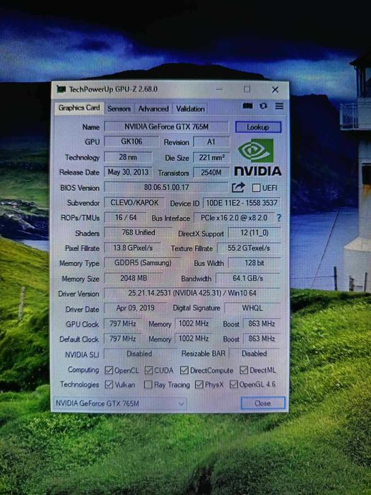Click the Pixel Fillrate field 13.8 GPixel/s
The width and height of the screenshot is (371, 495).
[133, 248]
